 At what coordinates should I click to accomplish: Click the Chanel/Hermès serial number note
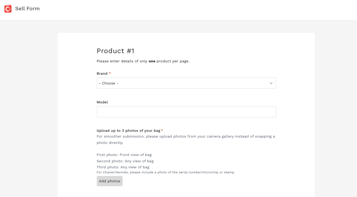click(x=166, y=173)
